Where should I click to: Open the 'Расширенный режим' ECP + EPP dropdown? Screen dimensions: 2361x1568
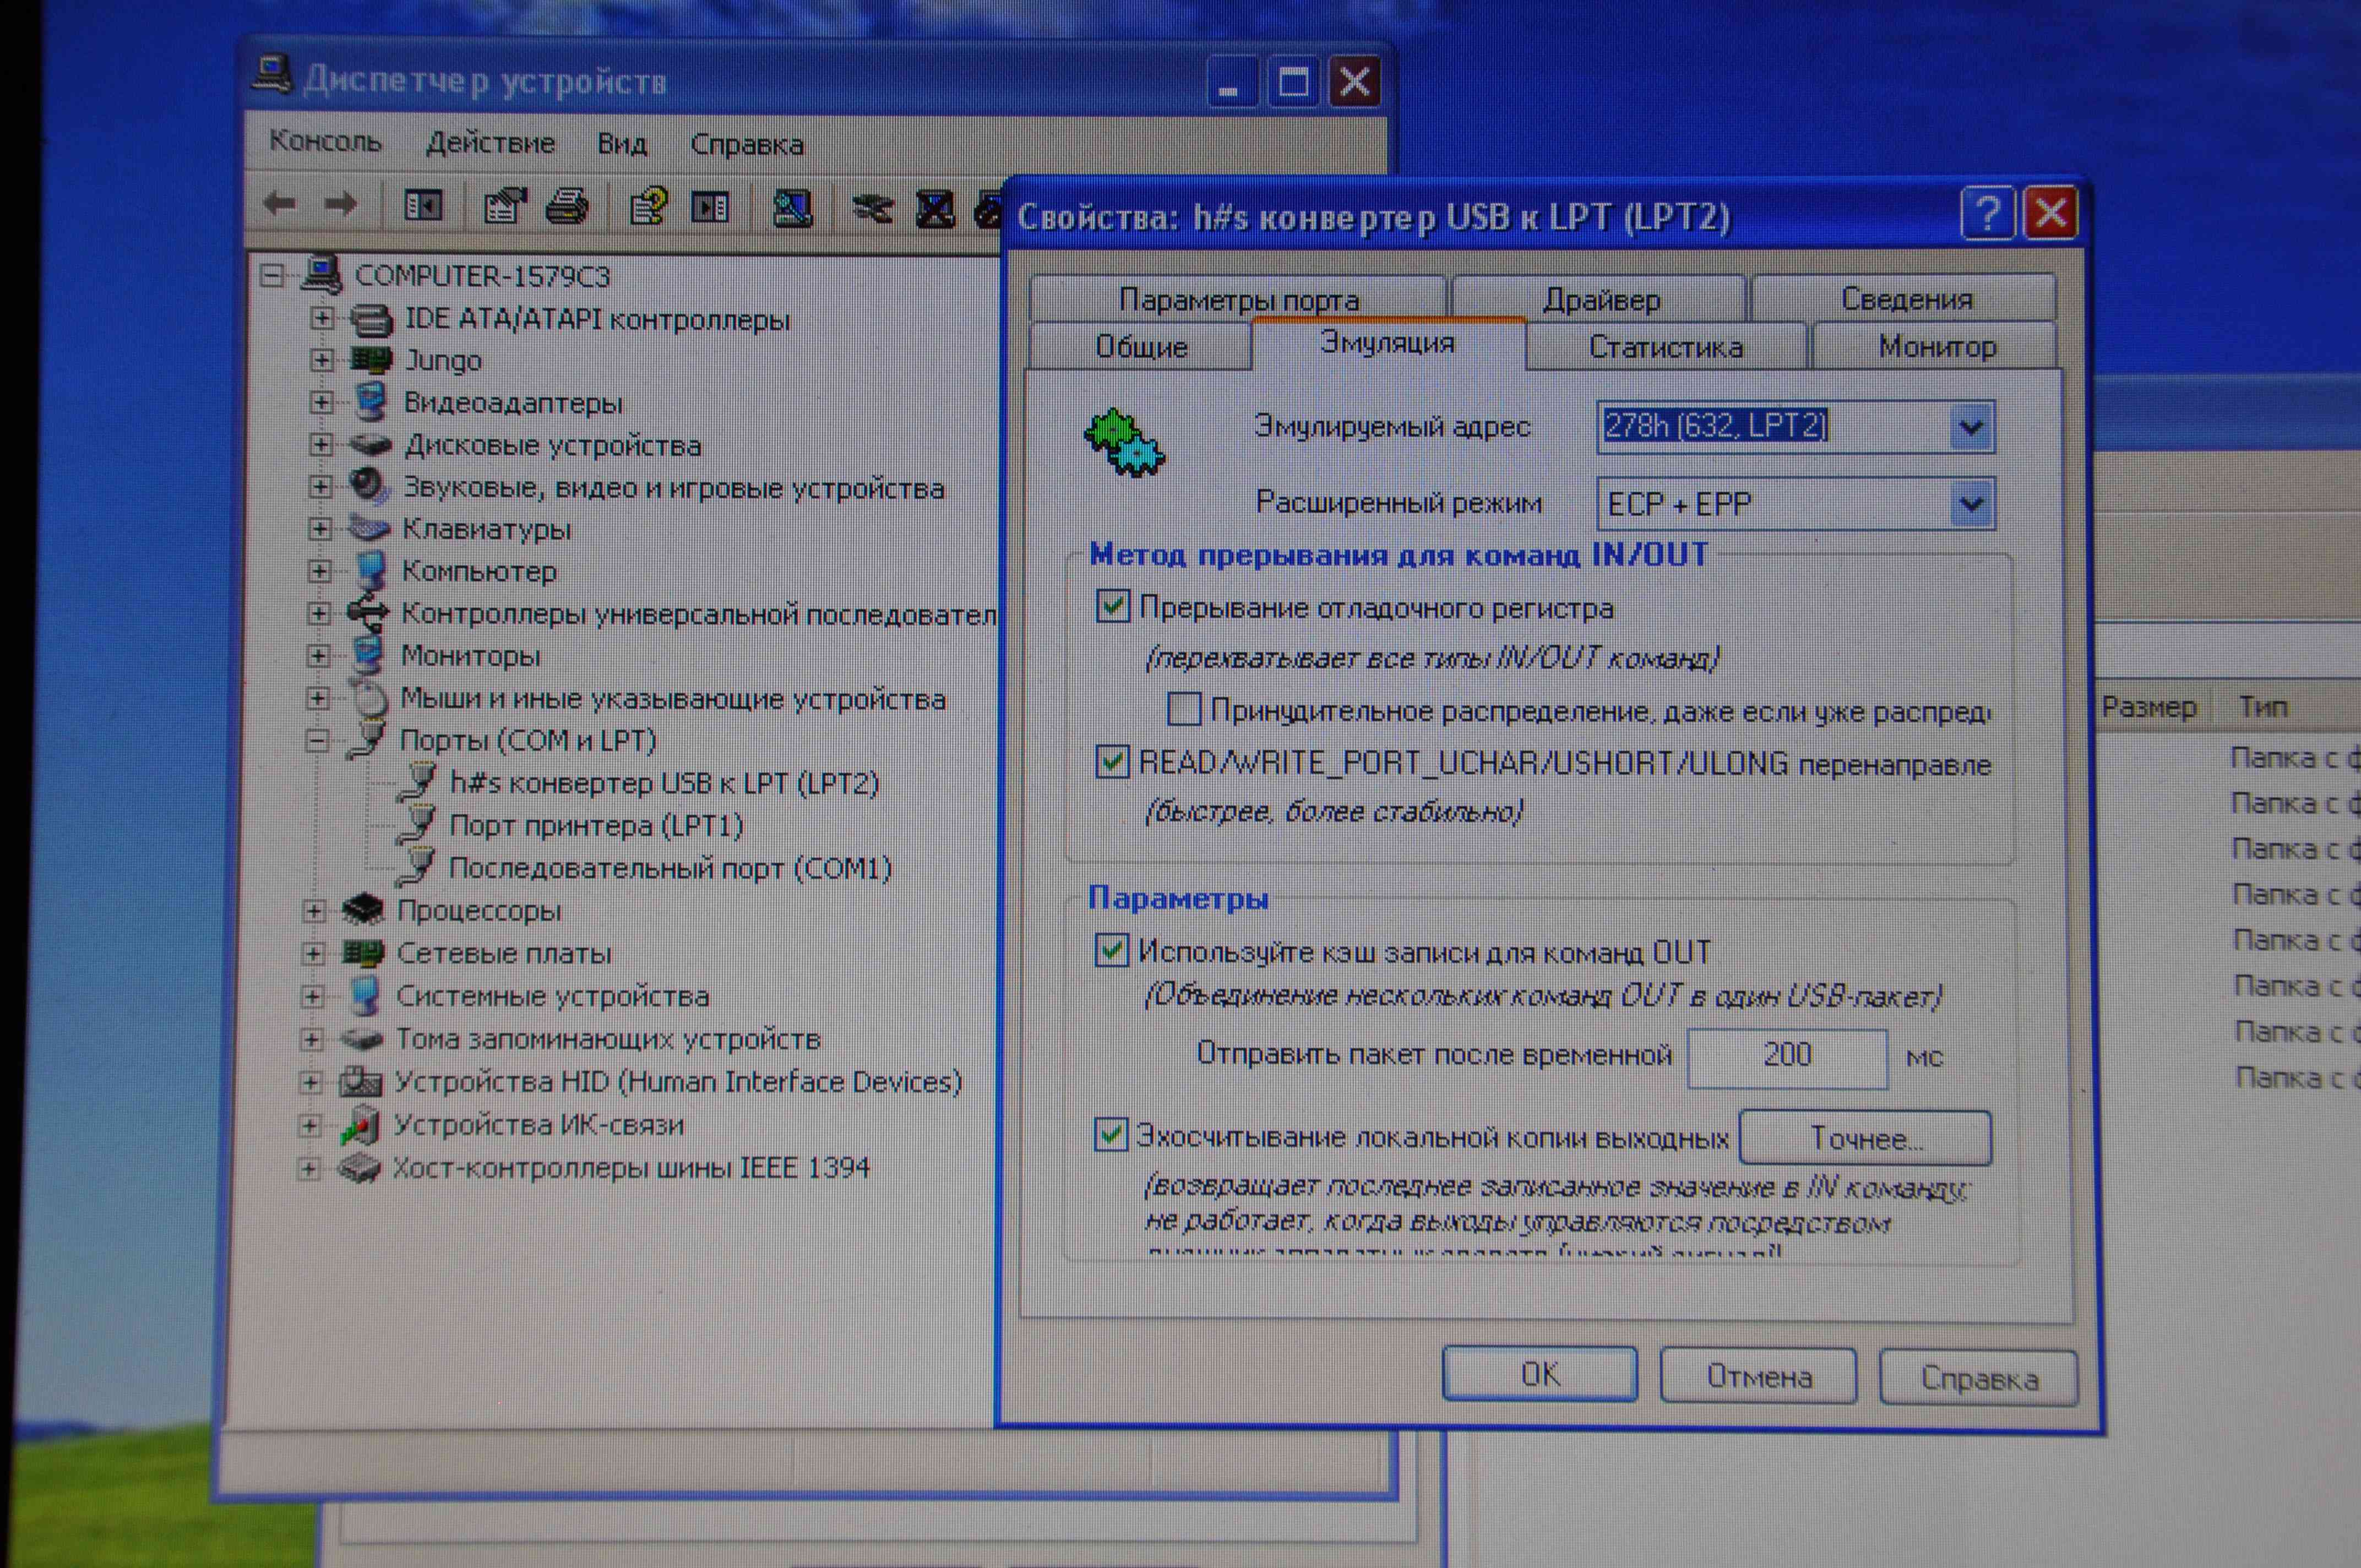tap(1970, 504)
